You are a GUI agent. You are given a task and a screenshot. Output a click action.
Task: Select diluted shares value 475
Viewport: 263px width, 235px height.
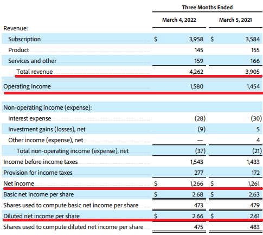(199, 227)
